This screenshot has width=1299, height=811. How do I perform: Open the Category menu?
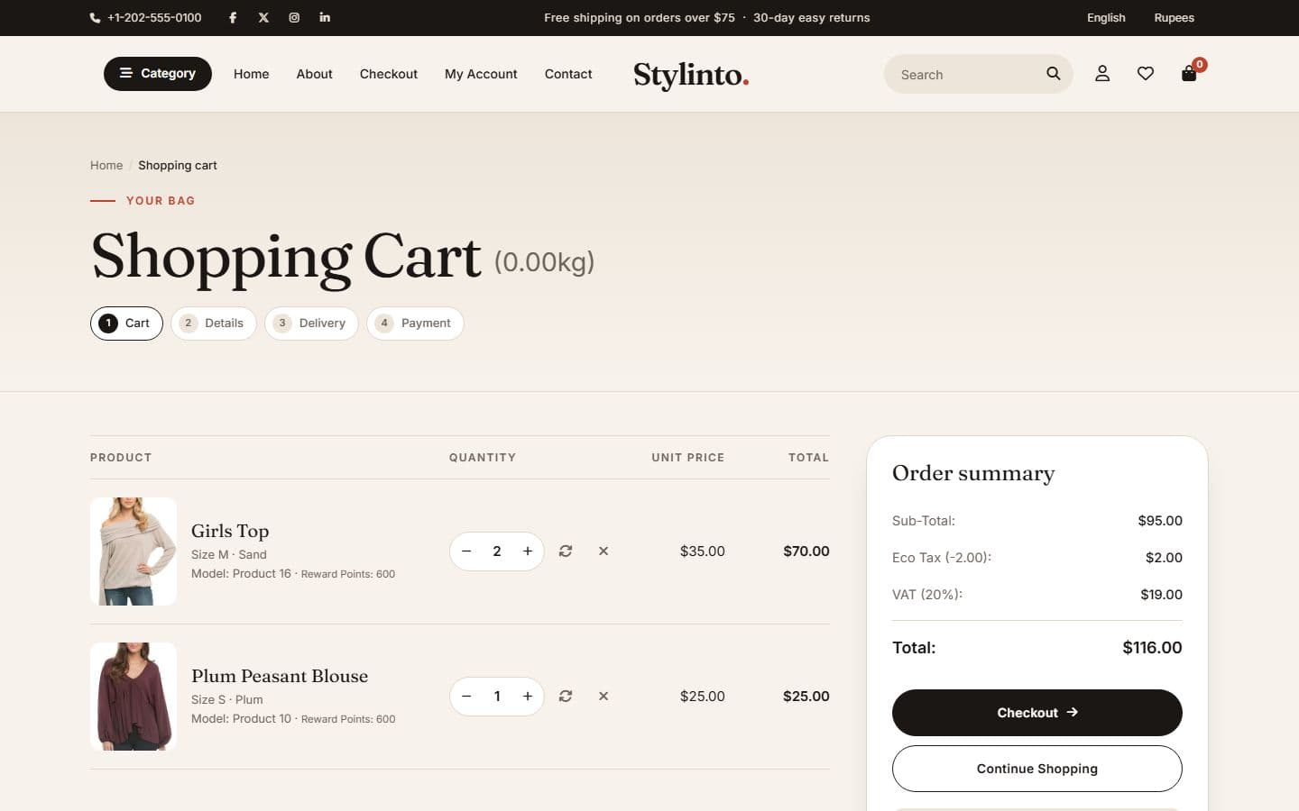(158, 74)
